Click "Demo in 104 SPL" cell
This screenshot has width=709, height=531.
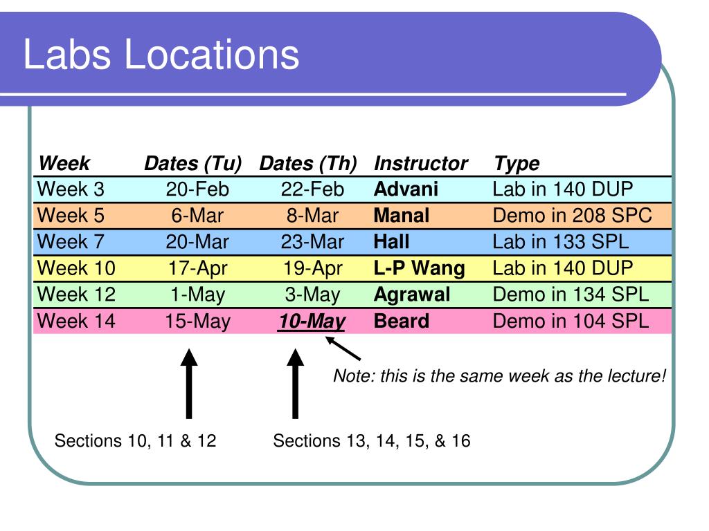pyautogui.click(x=571, y=321)
